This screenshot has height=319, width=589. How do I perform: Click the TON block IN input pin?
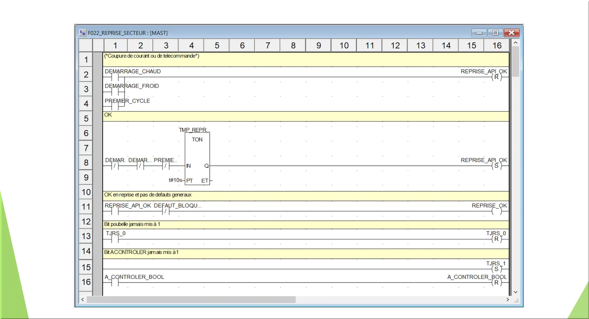pos(188,166)
